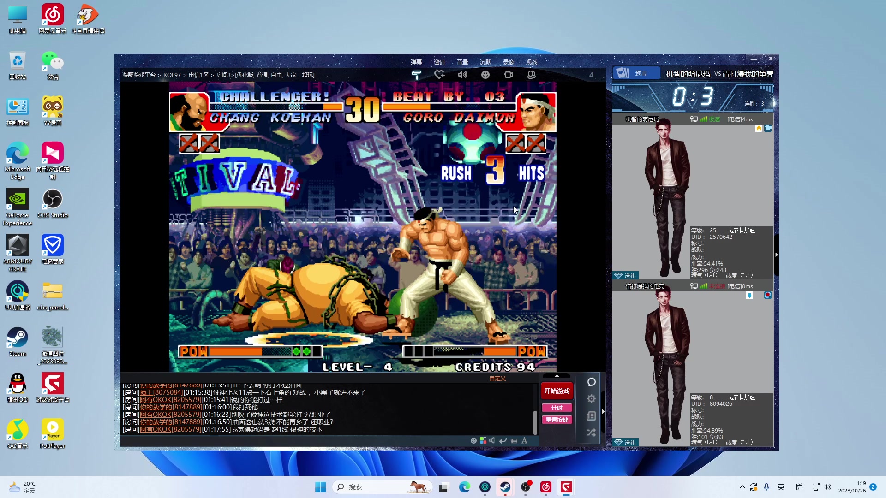Click the 游聚游戏平台 breadcrumb text
Viewport: 886px width, 498px height.
point(139,75)
